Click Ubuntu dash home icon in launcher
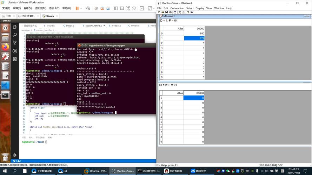The image size is (312, 175). pyautogui.click(x=5, y=28)
